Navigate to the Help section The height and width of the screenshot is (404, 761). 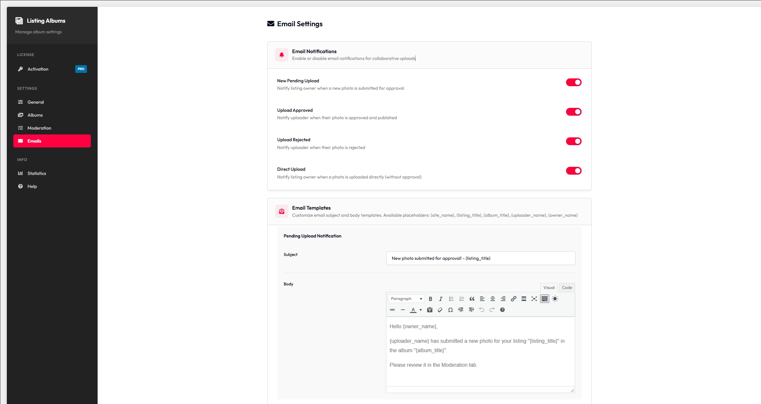tap(32, 186)
